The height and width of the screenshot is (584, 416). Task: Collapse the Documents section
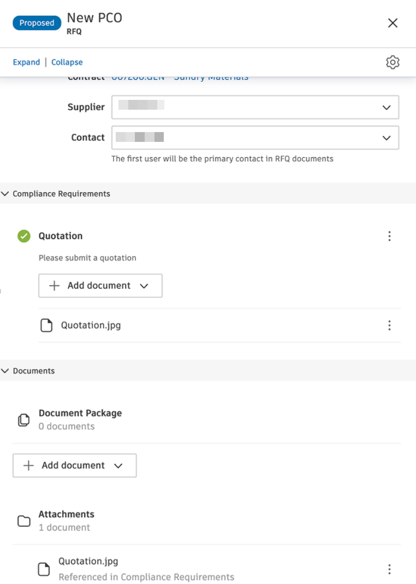(x=5, y=371)
